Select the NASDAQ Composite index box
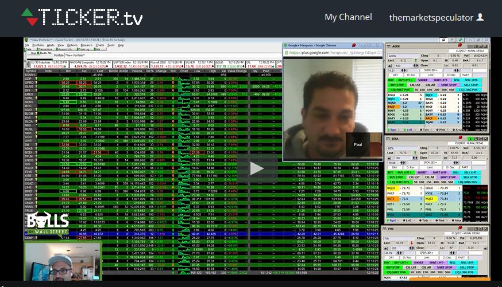Viewport: 502px width, 287px height. 90,65
